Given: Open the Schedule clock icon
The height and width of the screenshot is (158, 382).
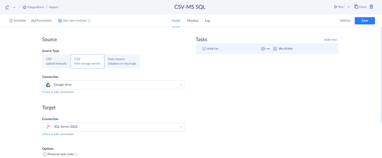Looking at the screenshot, I should tap(10, 21).
